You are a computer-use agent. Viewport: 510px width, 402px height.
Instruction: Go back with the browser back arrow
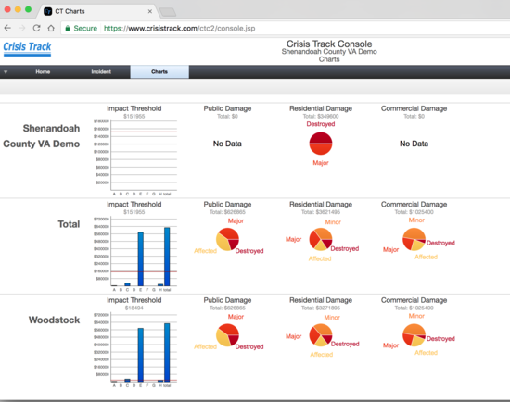point(7,29)
